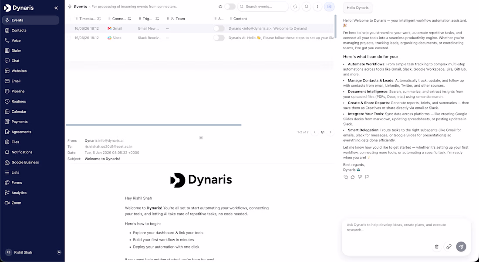The width and height of the screenshot is (479, 262).
Task: Select Email in the sidebar
Action: coord(30,81)
